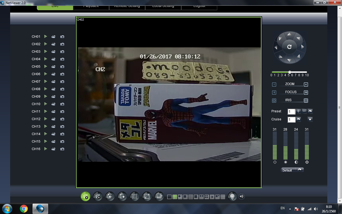342x214 pixels.
Task: Capture a snapshot of CH11
Action: click(62, 112)
